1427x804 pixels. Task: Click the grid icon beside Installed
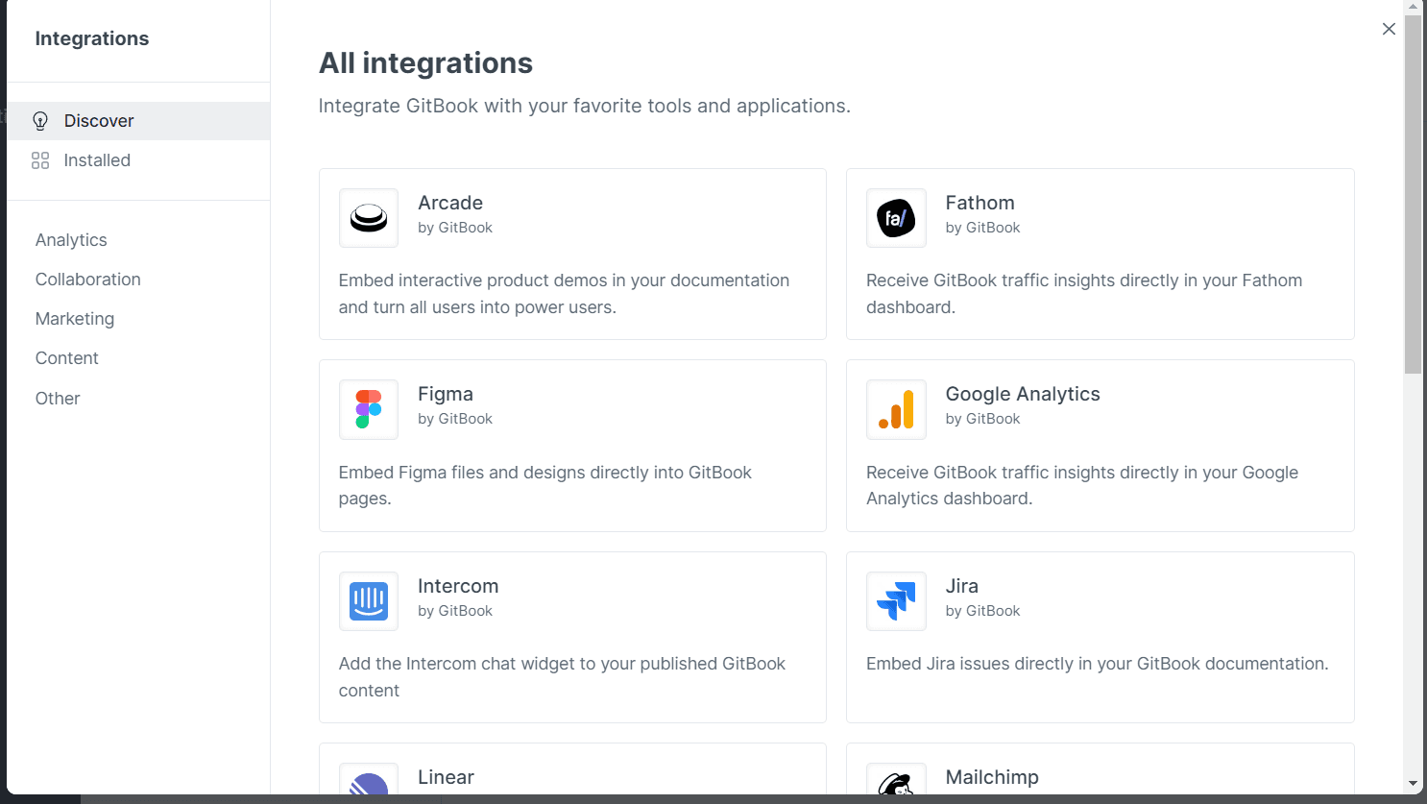39,160
